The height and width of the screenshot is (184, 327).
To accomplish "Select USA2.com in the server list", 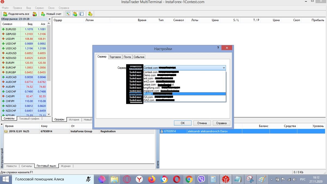I will pyautogui.click(x=176, y=100).
